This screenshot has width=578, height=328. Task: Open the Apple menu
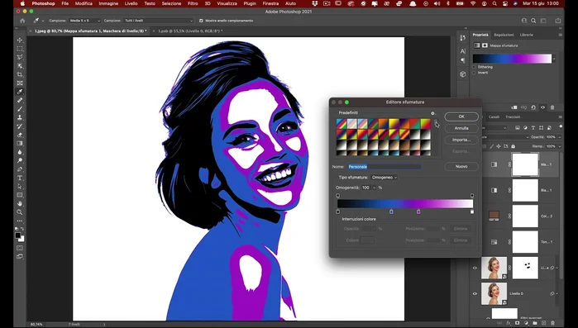22,3
